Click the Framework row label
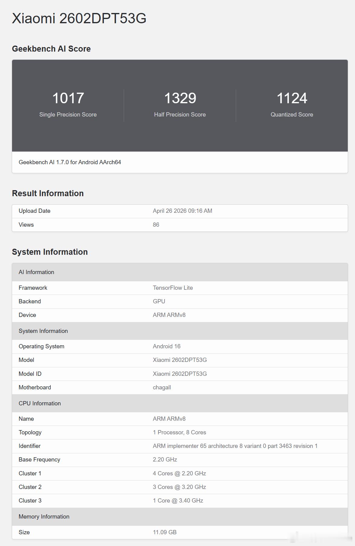Image resolution: width=355 pixels, height=546 pixels. tap(33, 288)
